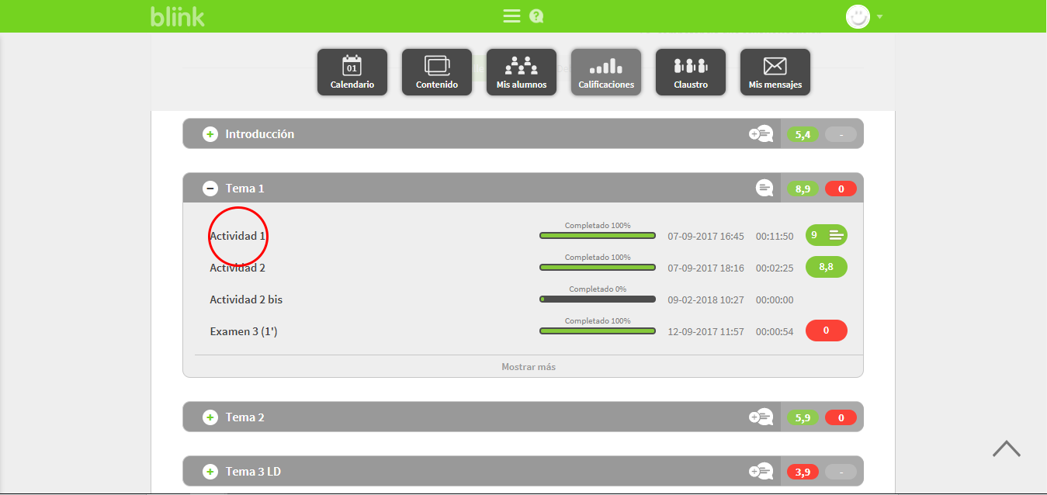
Task: Click the smiley user avatar
Action: pyautogui.click(x=858, y=17)
